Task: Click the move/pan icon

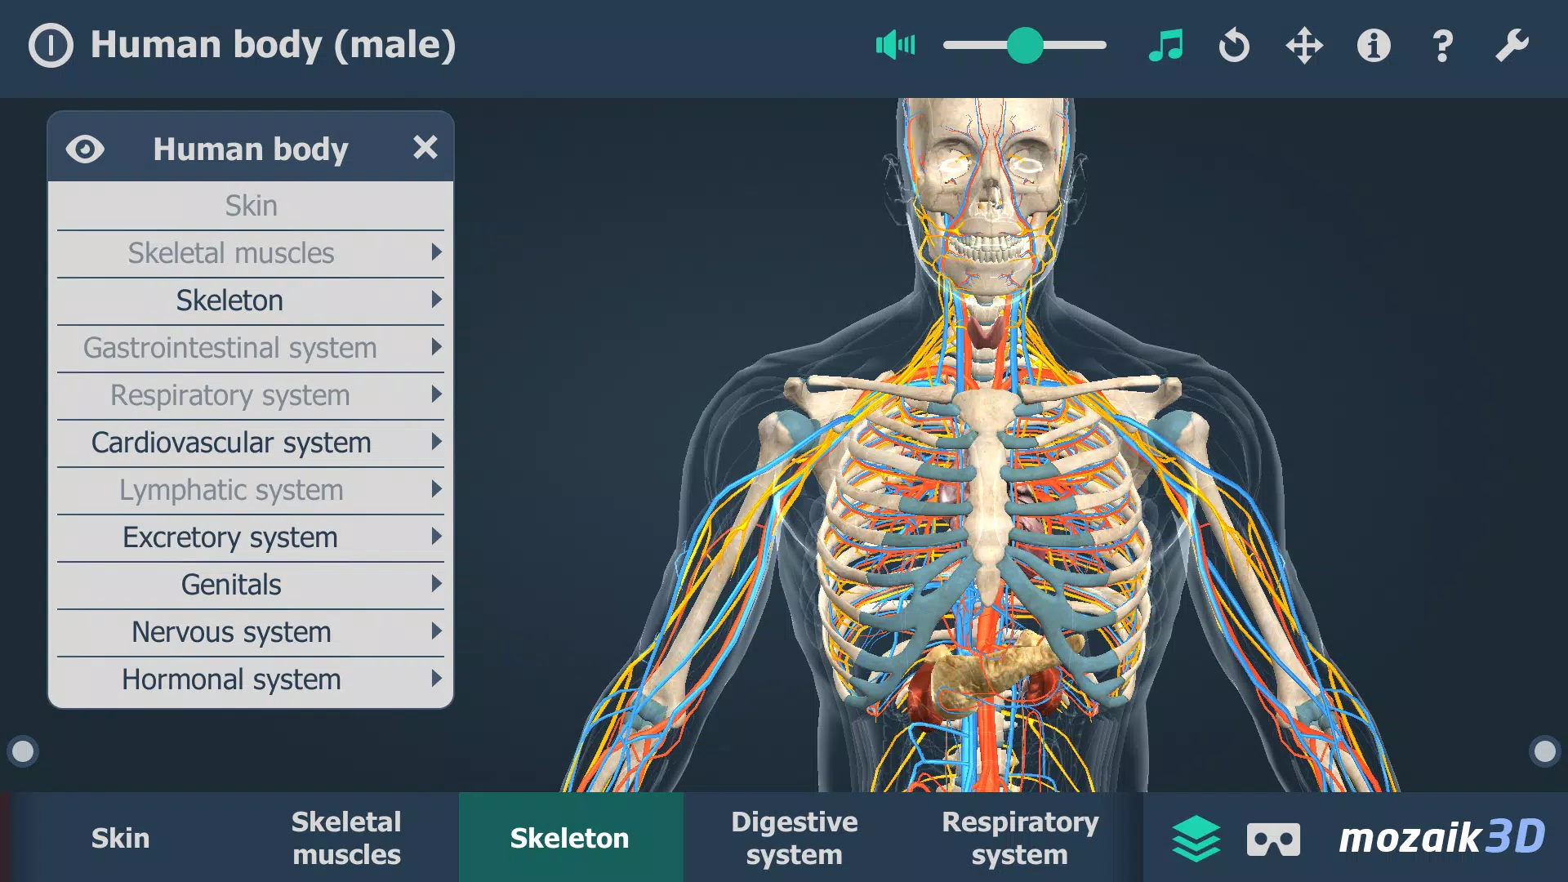Action: (x=1302, y=44)
